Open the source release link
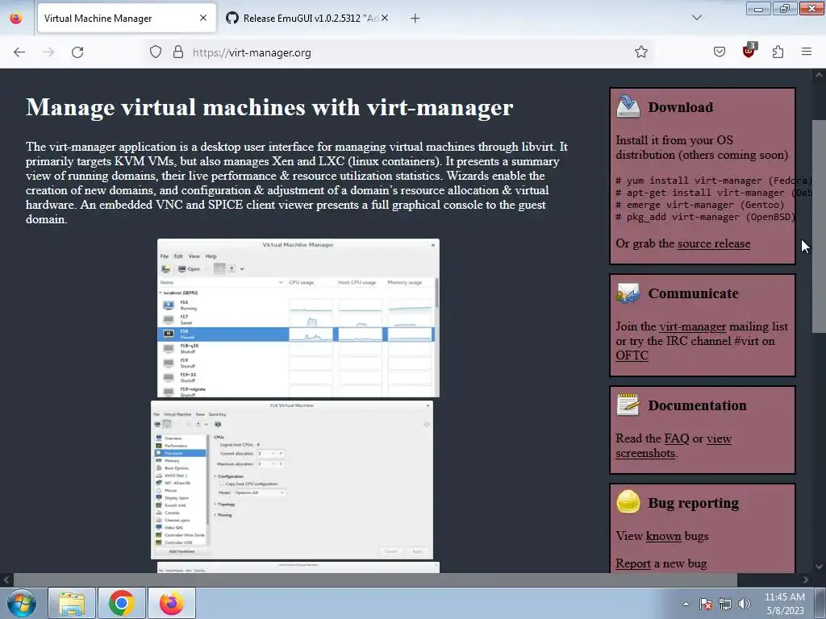Viewport: 826px width, 619px height. coord(714,243)
